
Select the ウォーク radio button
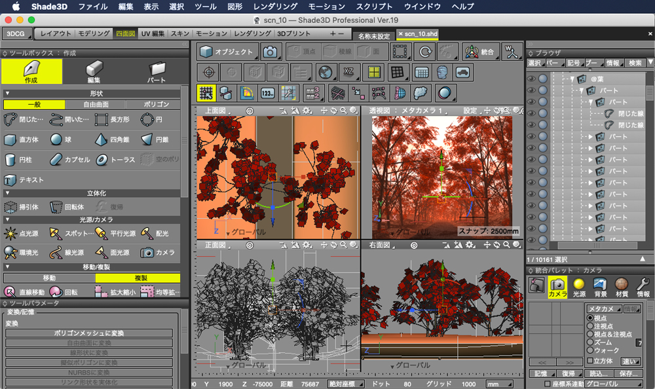pyautogui.click(x=590, y=350)
